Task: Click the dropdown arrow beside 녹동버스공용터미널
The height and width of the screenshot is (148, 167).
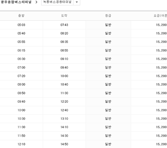Action: [x=77, y=2]
